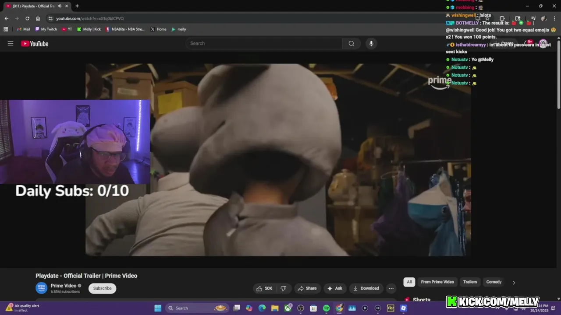Screen dimensions: 561x315
Task: Open more actions three-dot menu
Action: click(391, 288)
